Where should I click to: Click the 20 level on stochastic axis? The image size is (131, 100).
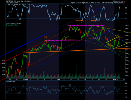point(126,19)
